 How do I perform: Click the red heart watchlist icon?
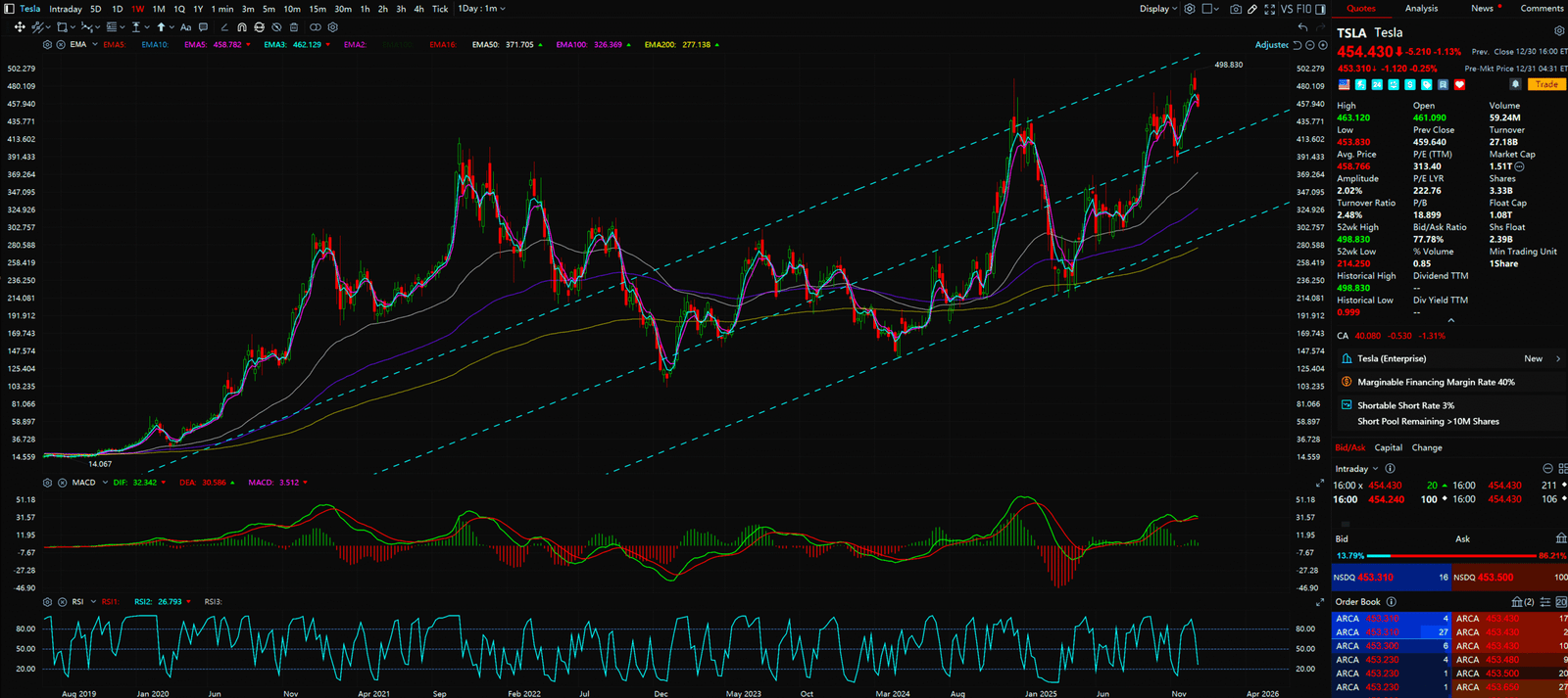pyautogui.click(x=1459, y=85)
